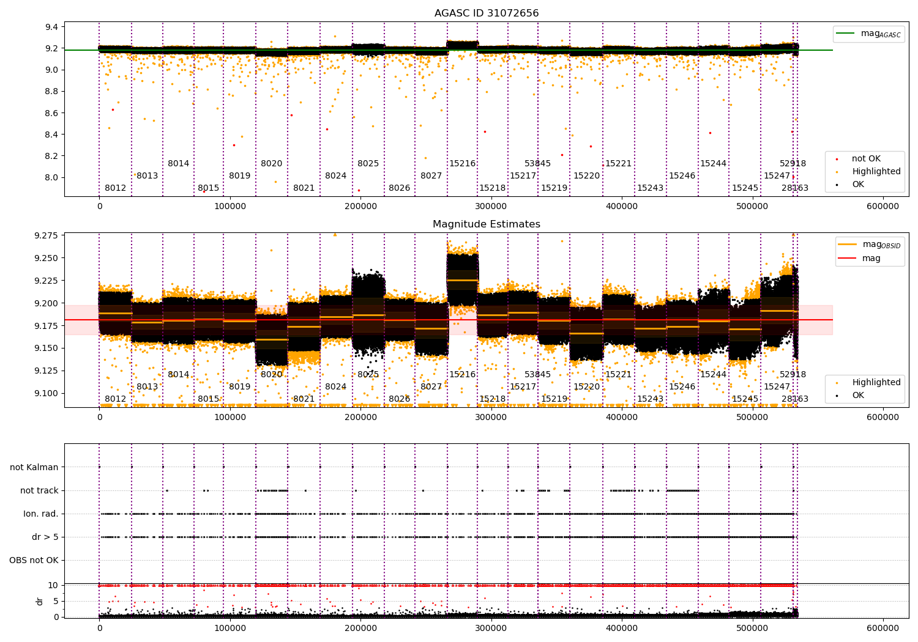Click the 9.175 y-axis tick label

click(47, 327)
